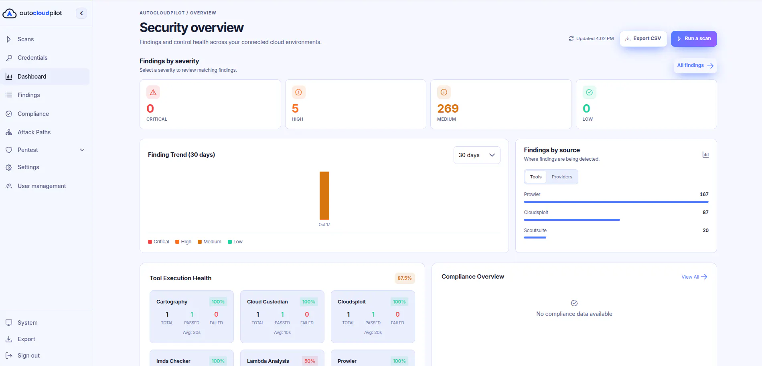Switch to the Providers tab
The width and height of the screenshot is (762, 366).
click(x=562, y=177)
